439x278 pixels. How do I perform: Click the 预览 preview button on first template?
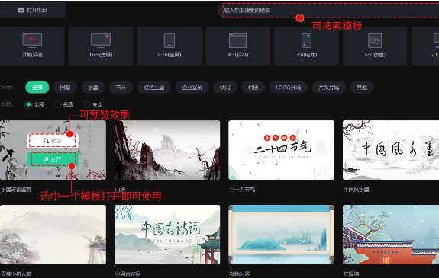click(x=53, y=141)
